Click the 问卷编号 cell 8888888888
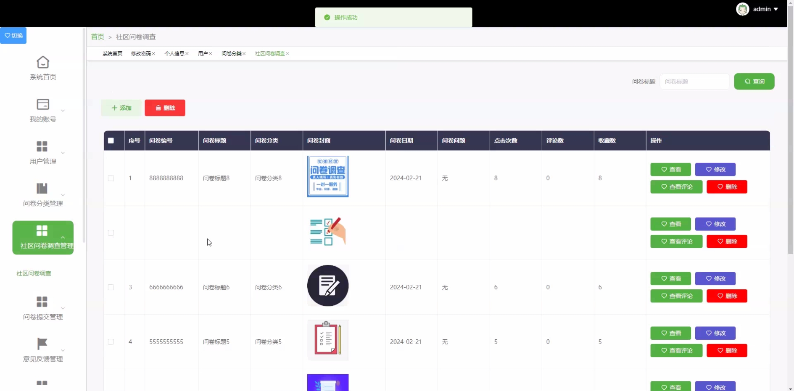The height and width of the screenshot is (391, 794). (x=166, y=178)
